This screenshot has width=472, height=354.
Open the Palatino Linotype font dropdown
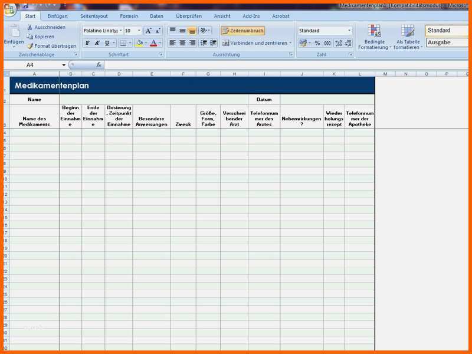[121, 31]
